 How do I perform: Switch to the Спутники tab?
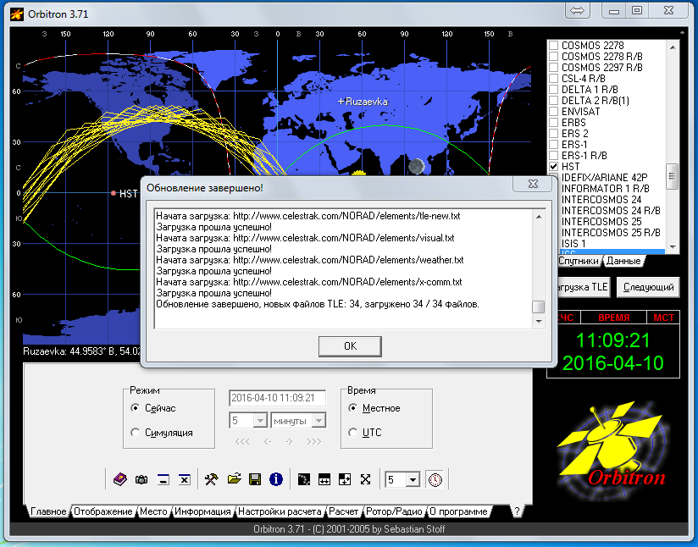point(578,262)
